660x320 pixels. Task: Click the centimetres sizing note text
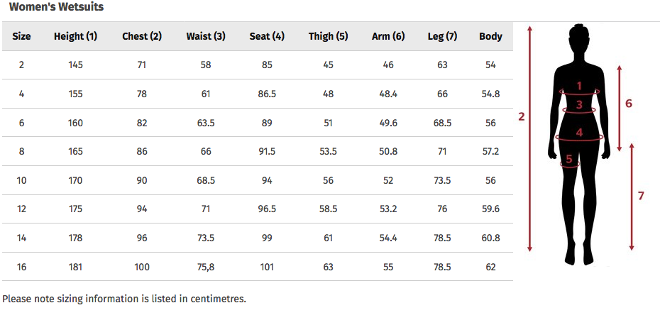pos(124,299)
